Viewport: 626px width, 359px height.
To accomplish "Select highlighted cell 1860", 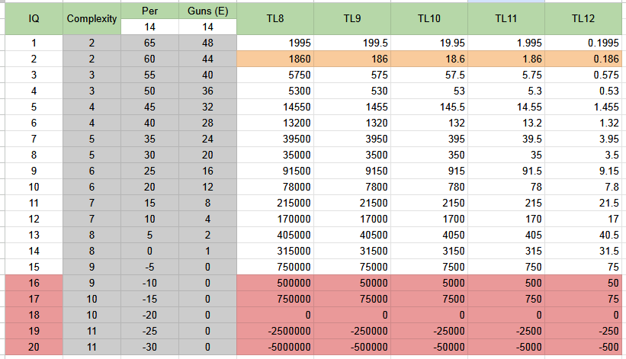I will tap(275, 59).
